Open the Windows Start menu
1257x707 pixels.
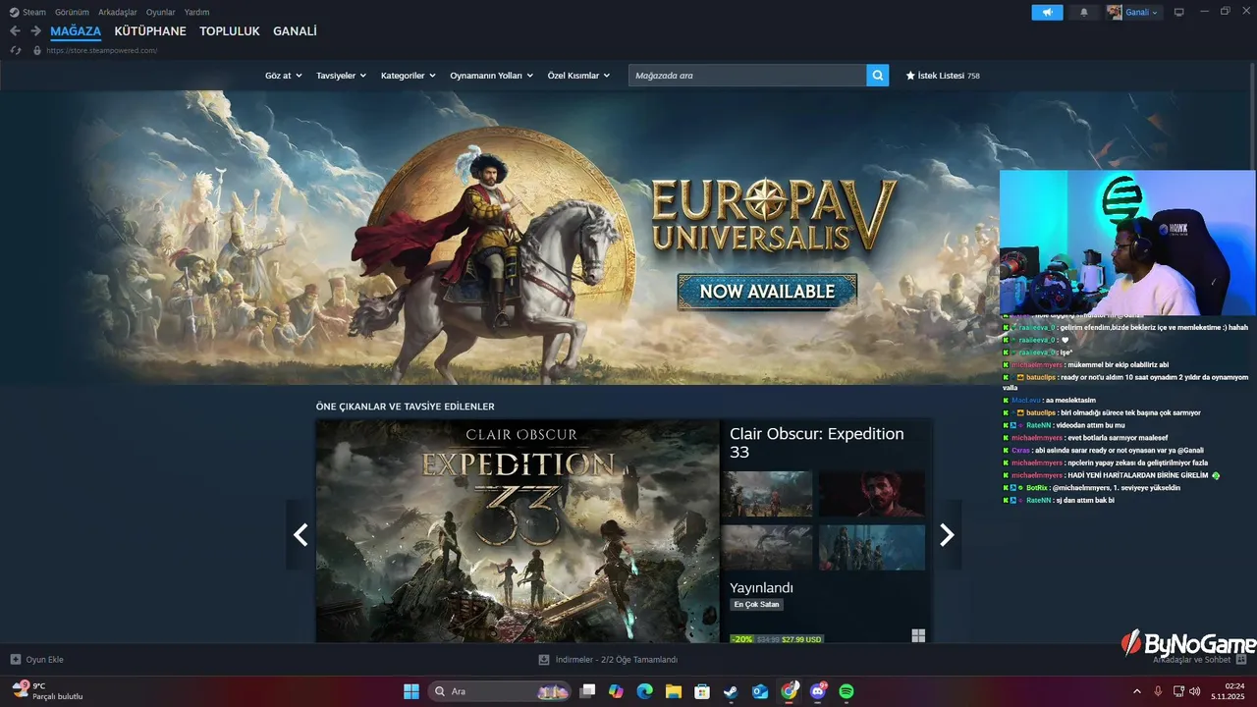pos(411,691)
